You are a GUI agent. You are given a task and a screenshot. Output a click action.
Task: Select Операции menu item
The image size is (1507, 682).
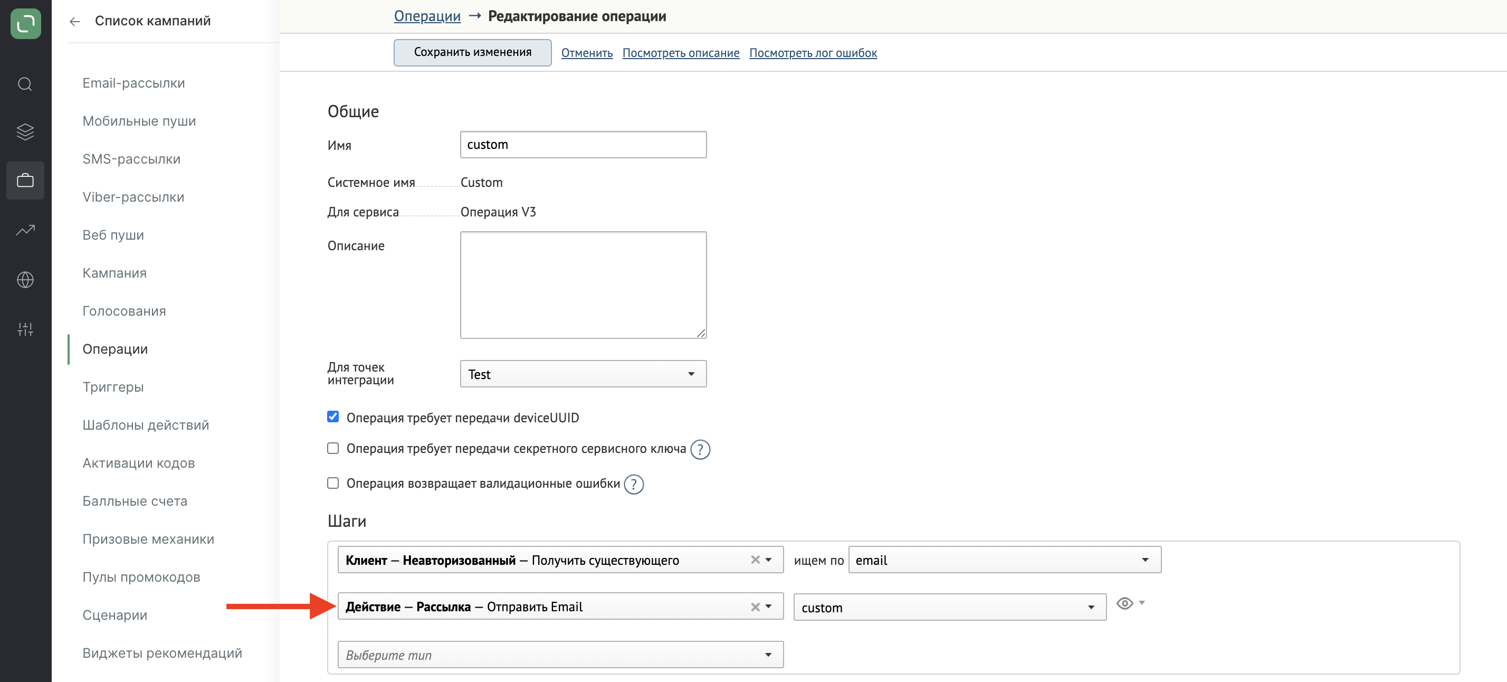[x=115, y=349]
